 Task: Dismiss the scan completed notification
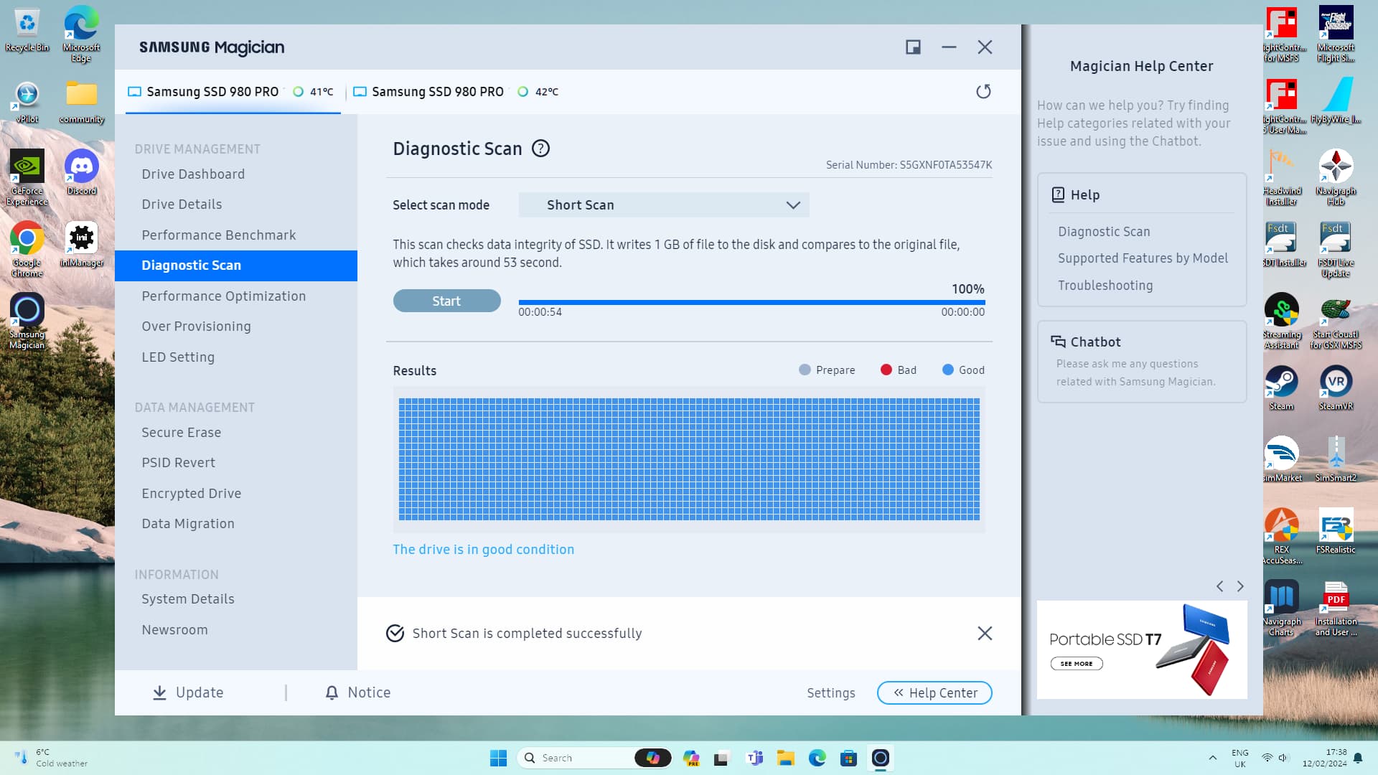985,633
